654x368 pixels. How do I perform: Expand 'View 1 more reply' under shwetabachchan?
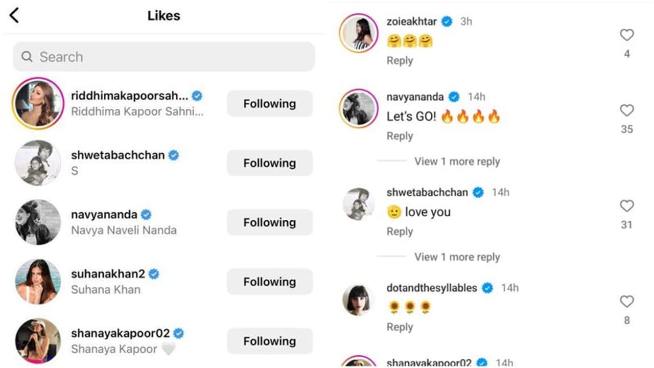457,257
